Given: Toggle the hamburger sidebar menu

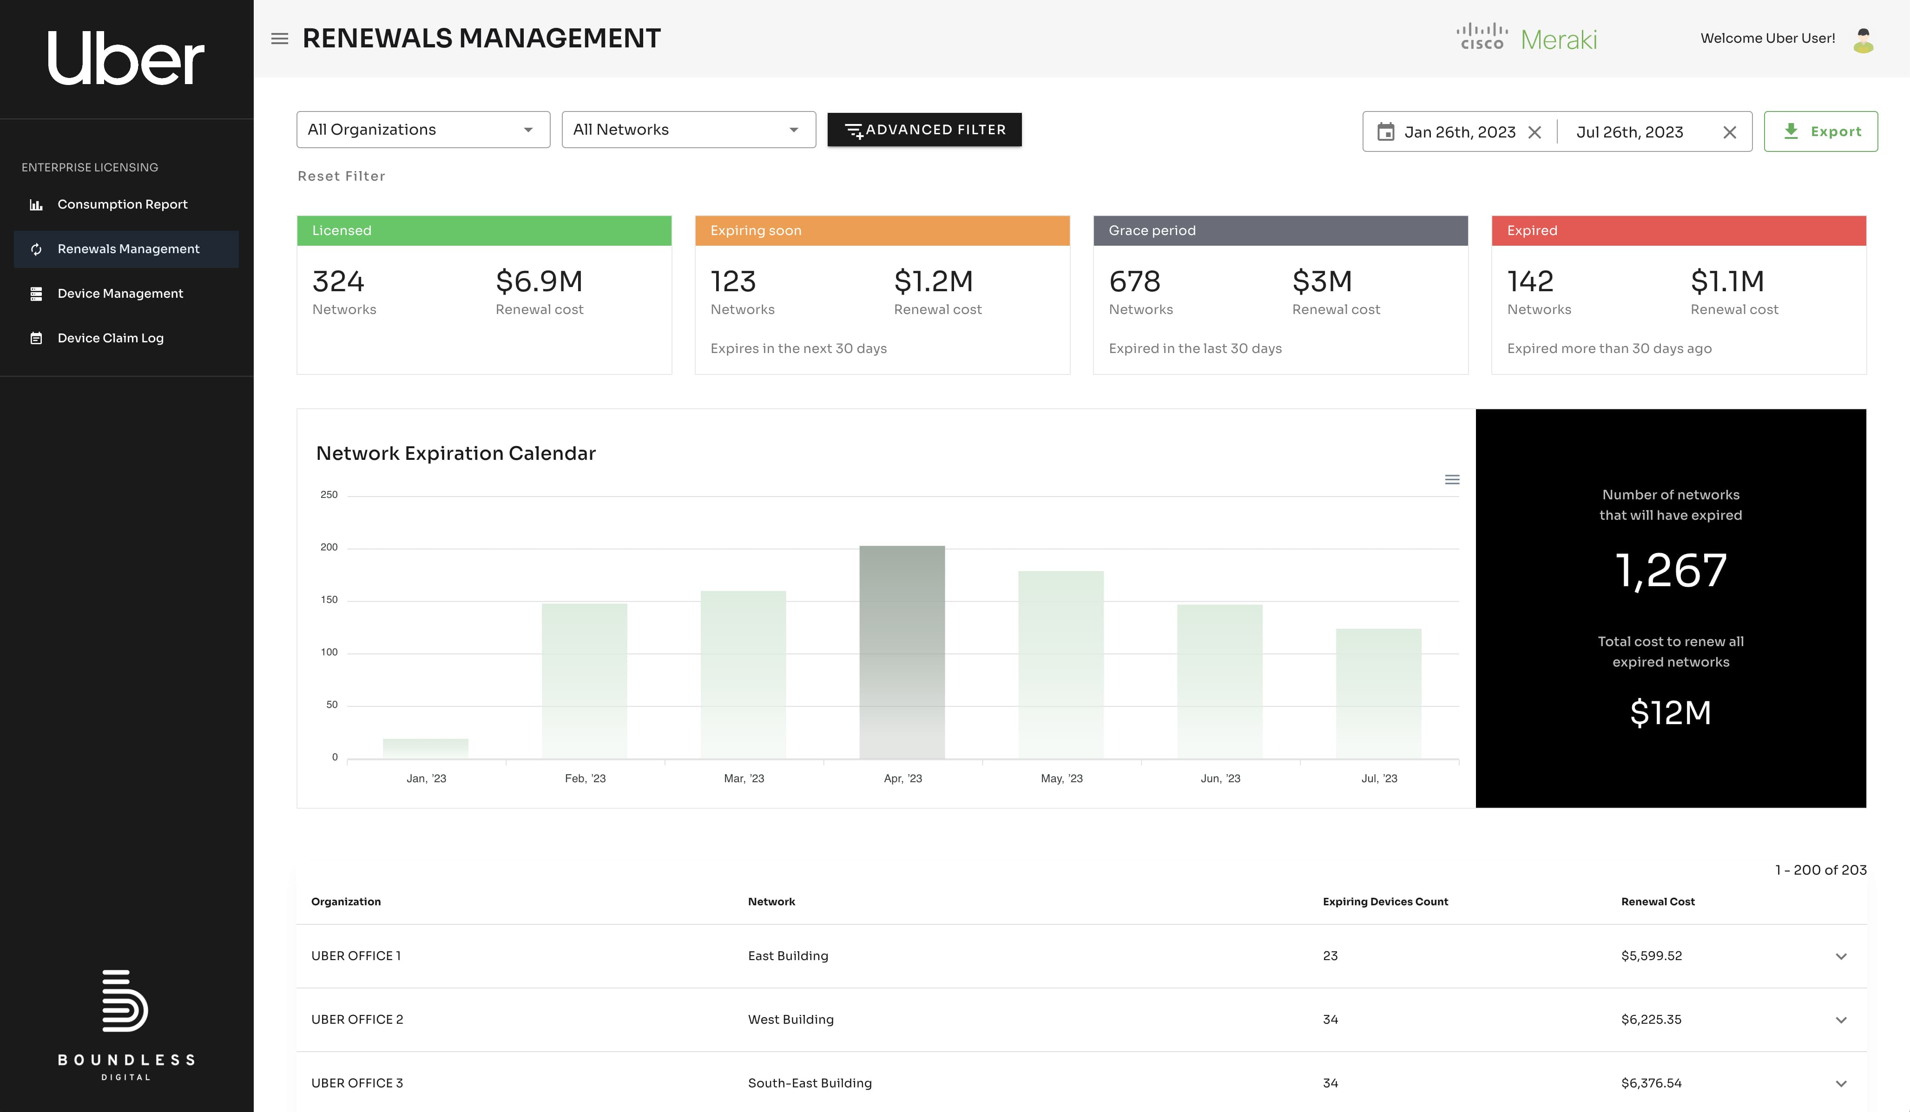Looking at the screenshot, I should [x=280, y=39].
